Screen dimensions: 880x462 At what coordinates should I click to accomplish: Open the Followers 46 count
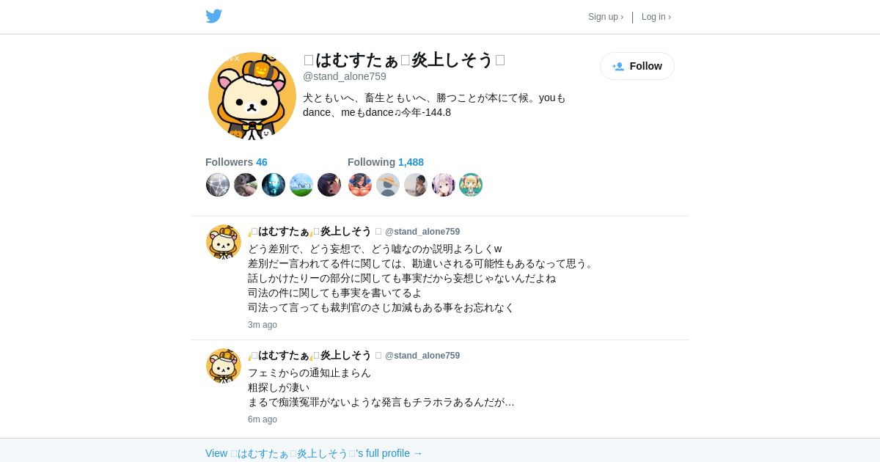(x=236, y=162)
